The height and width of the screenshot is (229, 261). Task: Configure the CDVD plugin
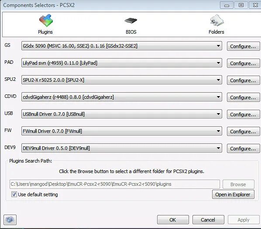243,97
